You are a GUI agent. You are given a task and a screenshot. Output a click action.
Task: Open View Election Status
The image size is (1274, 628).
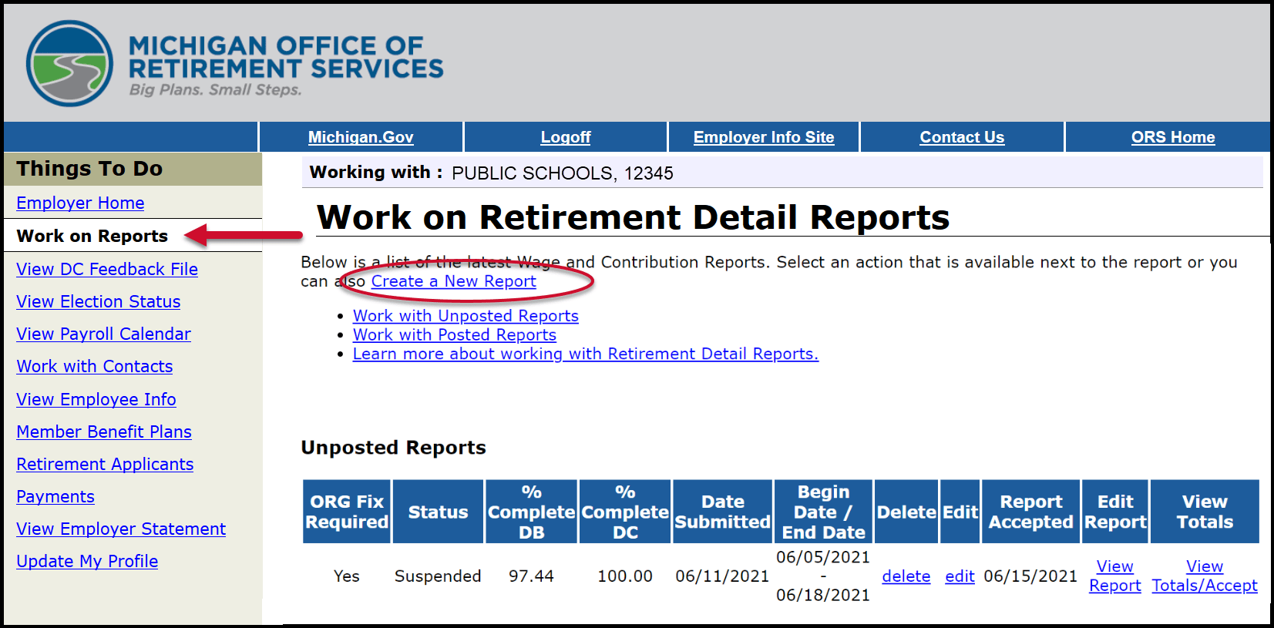tap(99, 301)
